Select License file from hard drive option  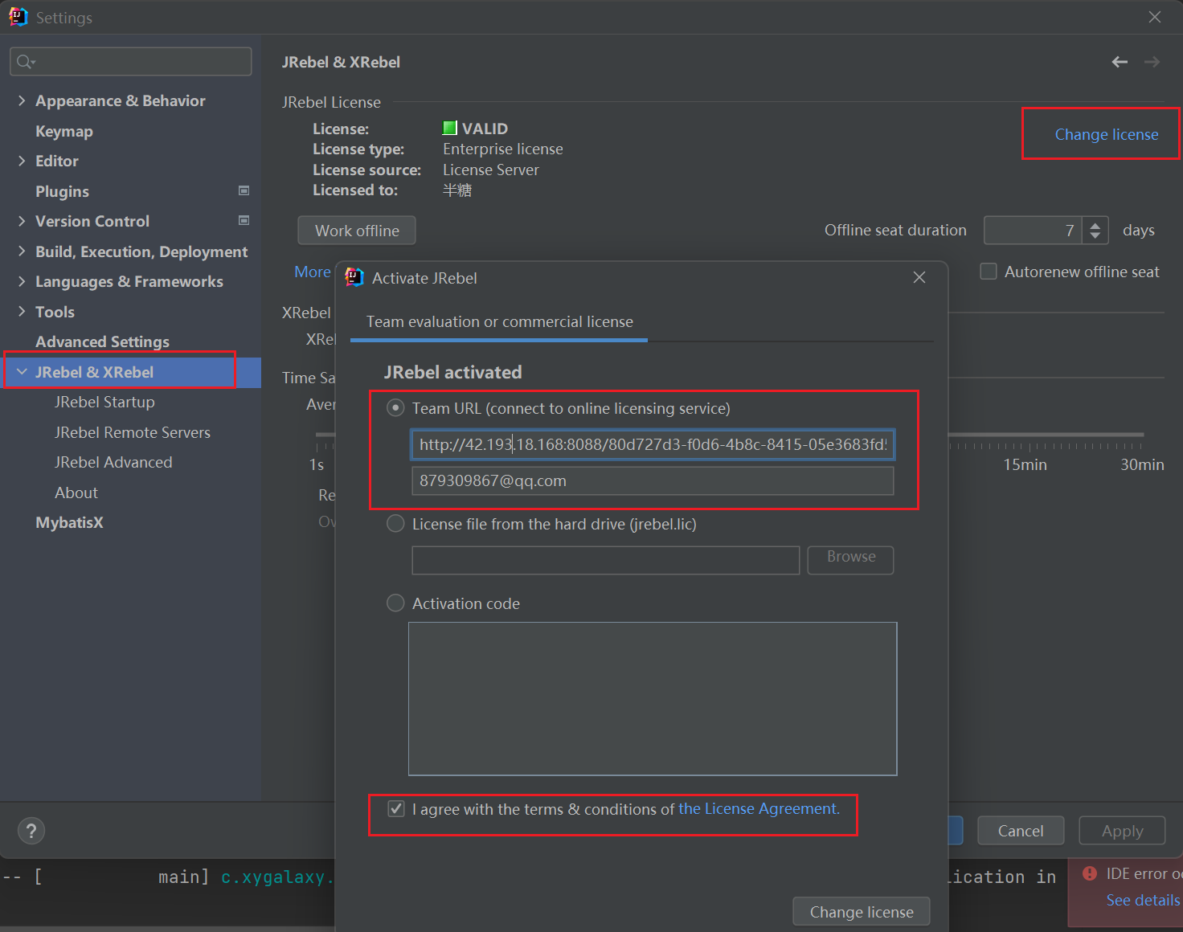click(x=395, y=524)
